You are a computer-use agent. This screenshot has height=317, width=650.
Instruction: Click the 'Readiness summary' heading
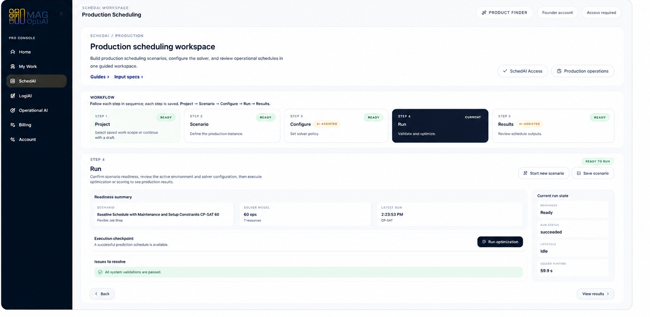click(x=113, y=197)
